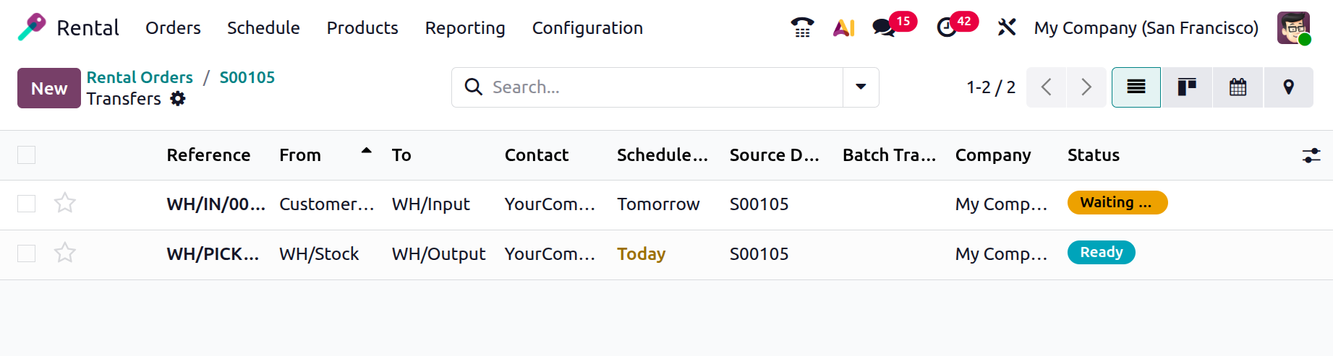Open the AI assistant icon
The width and height of the screenshot is (1333, 356).
[843, 27]
